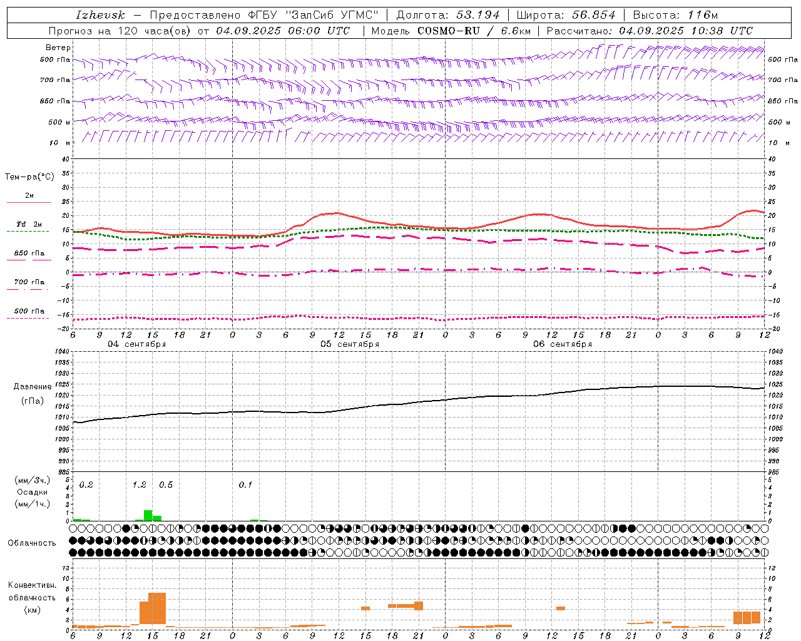Click solid red line sample under 2м legend
This screenshot has width=801, height=641.
[29, 203]
